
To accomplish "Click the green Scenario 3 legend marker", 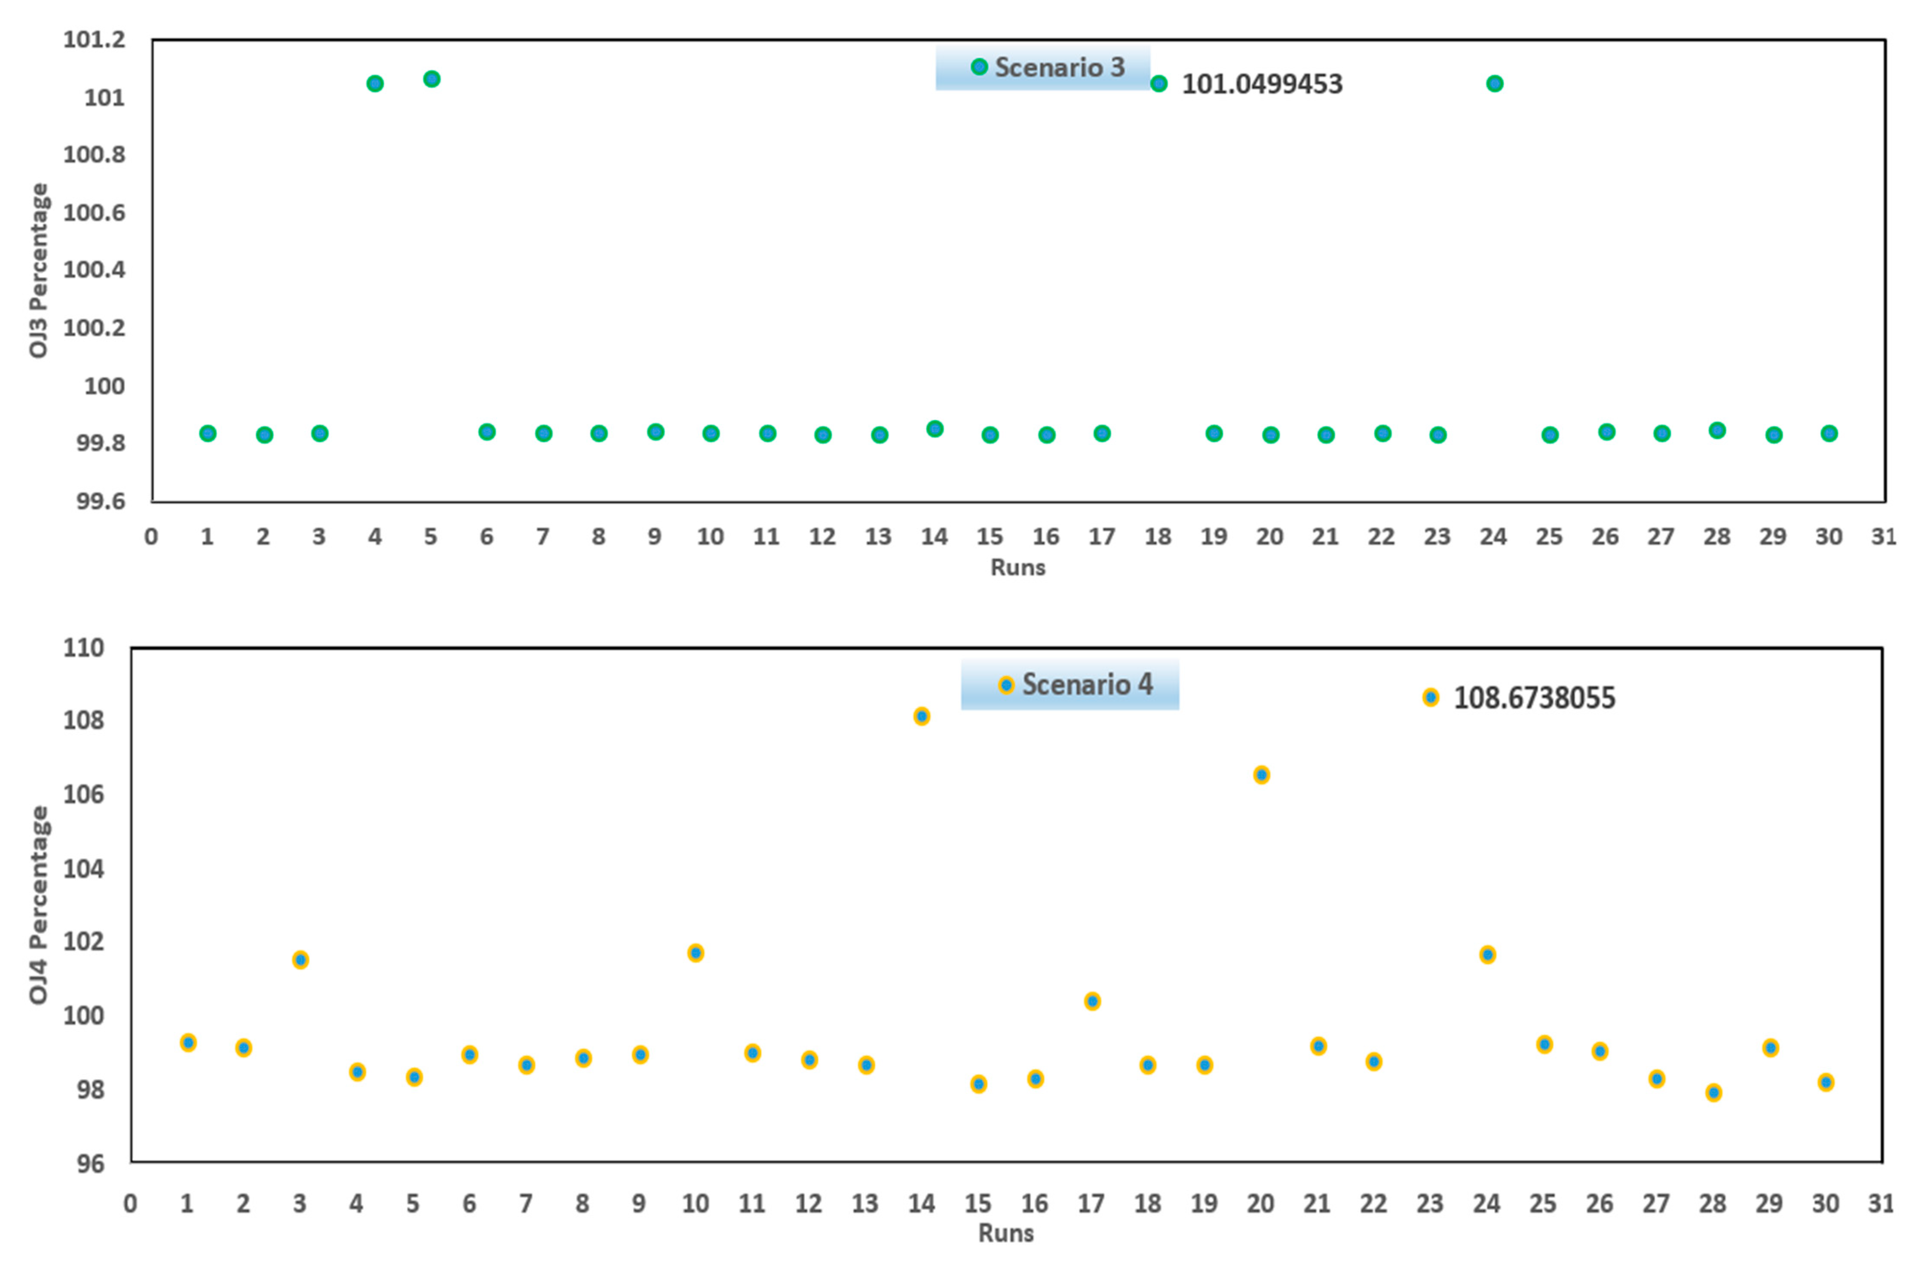I will [979, 67].
